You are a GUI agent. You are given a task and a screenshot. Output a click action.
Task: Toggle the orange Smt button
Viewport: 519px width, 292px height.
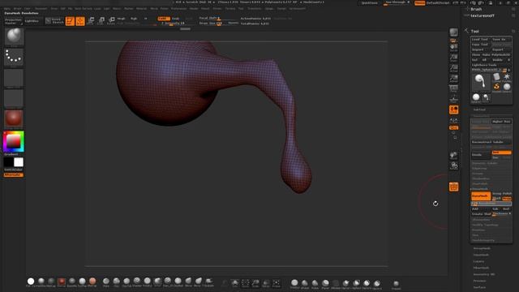(x=501, y=152)
